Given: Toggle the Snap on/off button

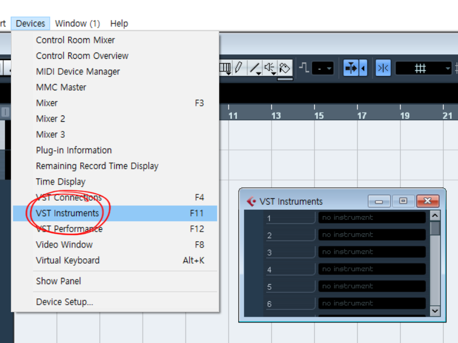Looking at the screenshot, I should 383,68.
